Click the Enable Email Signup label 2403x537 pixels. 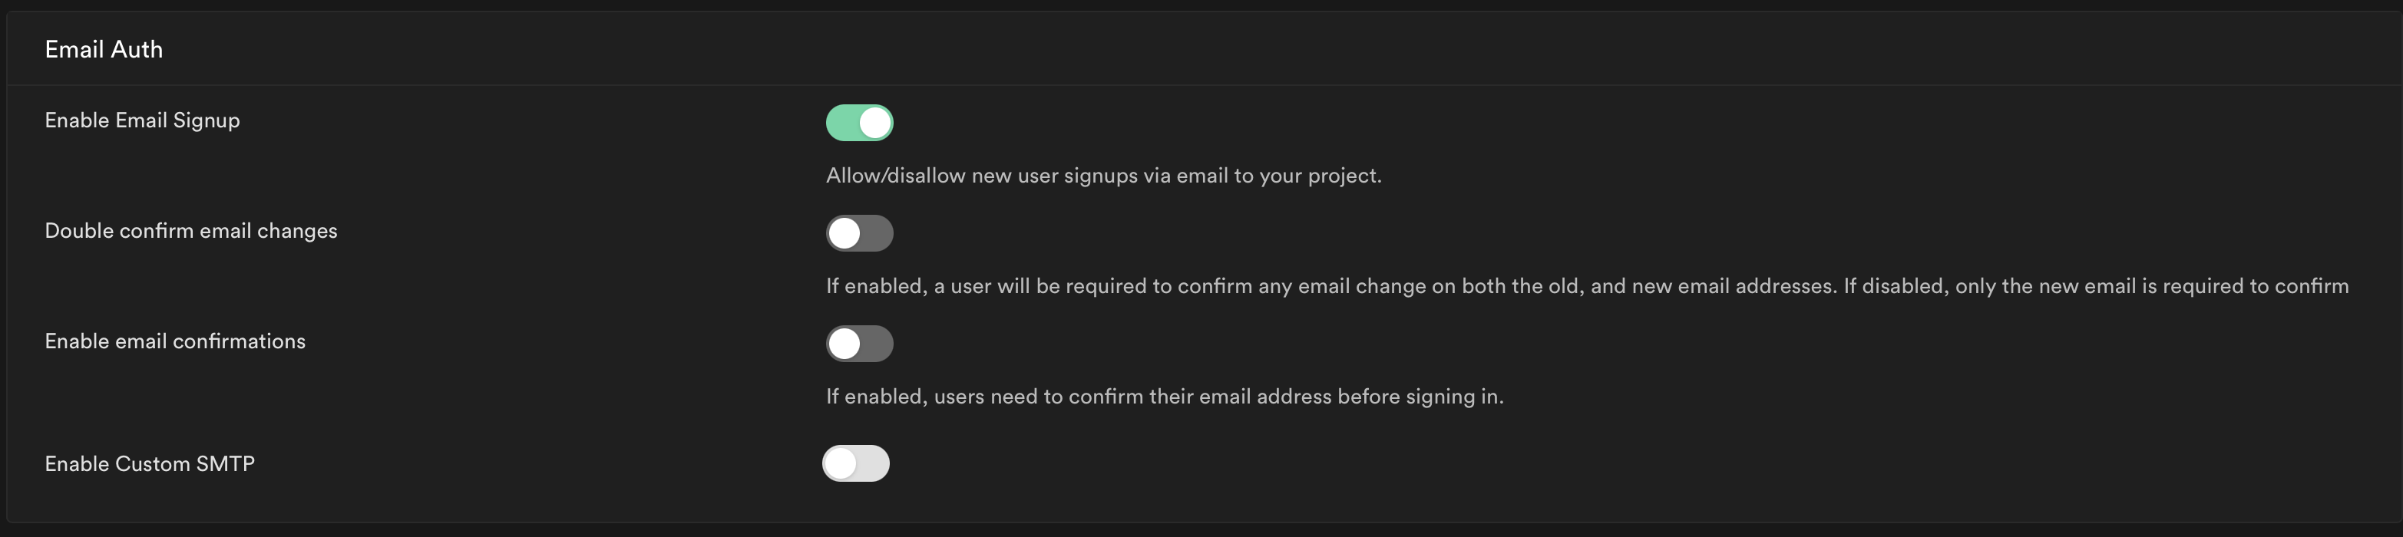142,120
